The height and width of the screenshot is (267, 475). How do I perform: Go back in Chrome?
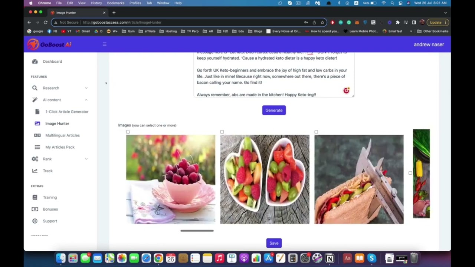point(29,22)
